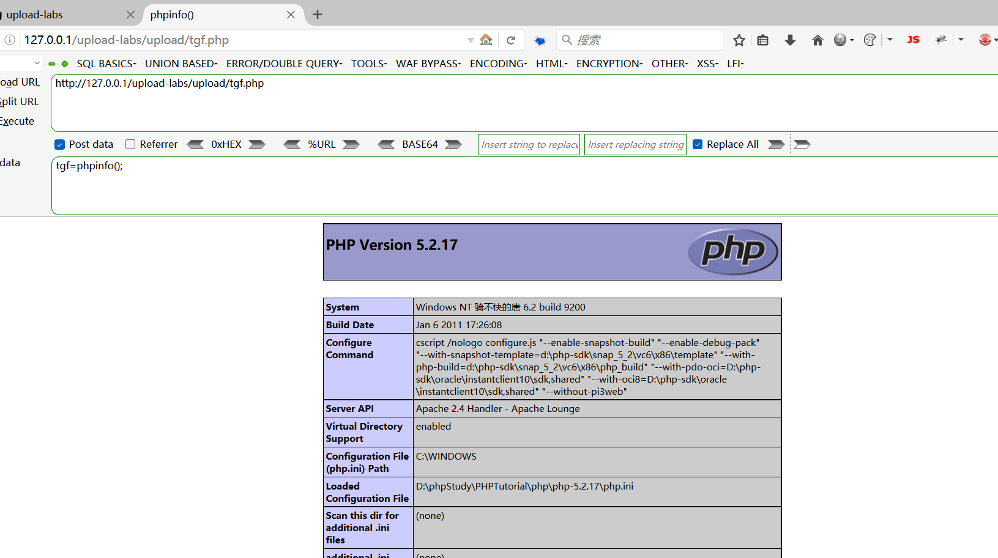Open a new tab with plus button
Image resolution: width=998 pixels, height=558 pixels.
pyautogui.click(x=317, y=15)
